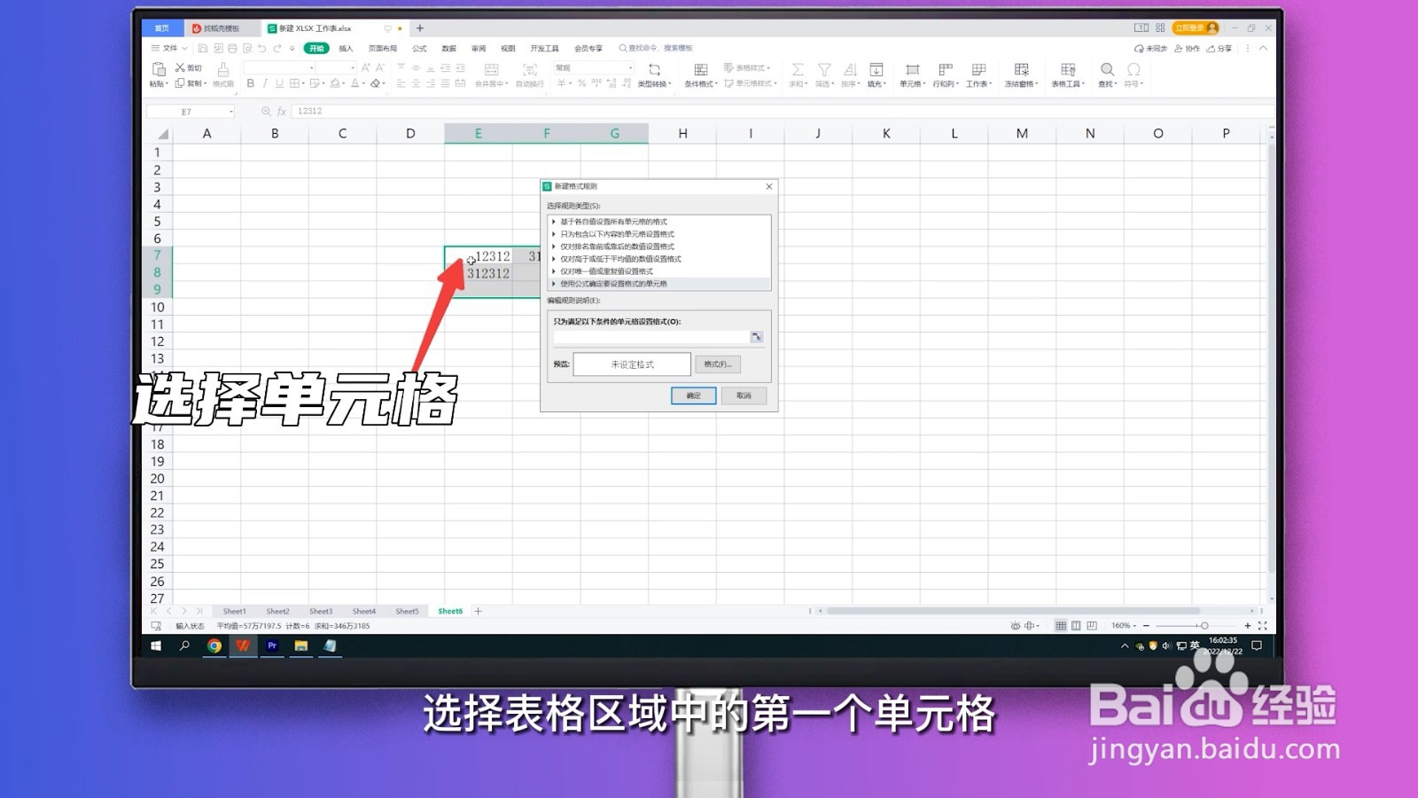Screen dimensions: 1418x798
Task: Click the Percent style icon
Action: (581, 83)
